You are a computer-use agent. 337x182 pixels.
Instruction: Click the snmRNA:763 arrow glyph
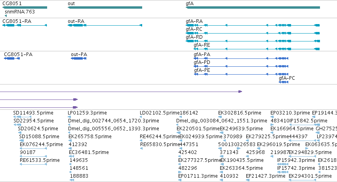click(x=6, y=16)
